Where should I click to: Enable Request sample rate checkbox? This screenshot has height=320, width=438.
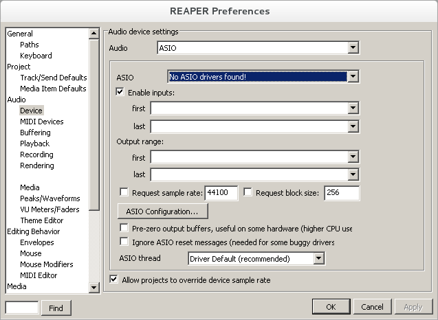124,192
